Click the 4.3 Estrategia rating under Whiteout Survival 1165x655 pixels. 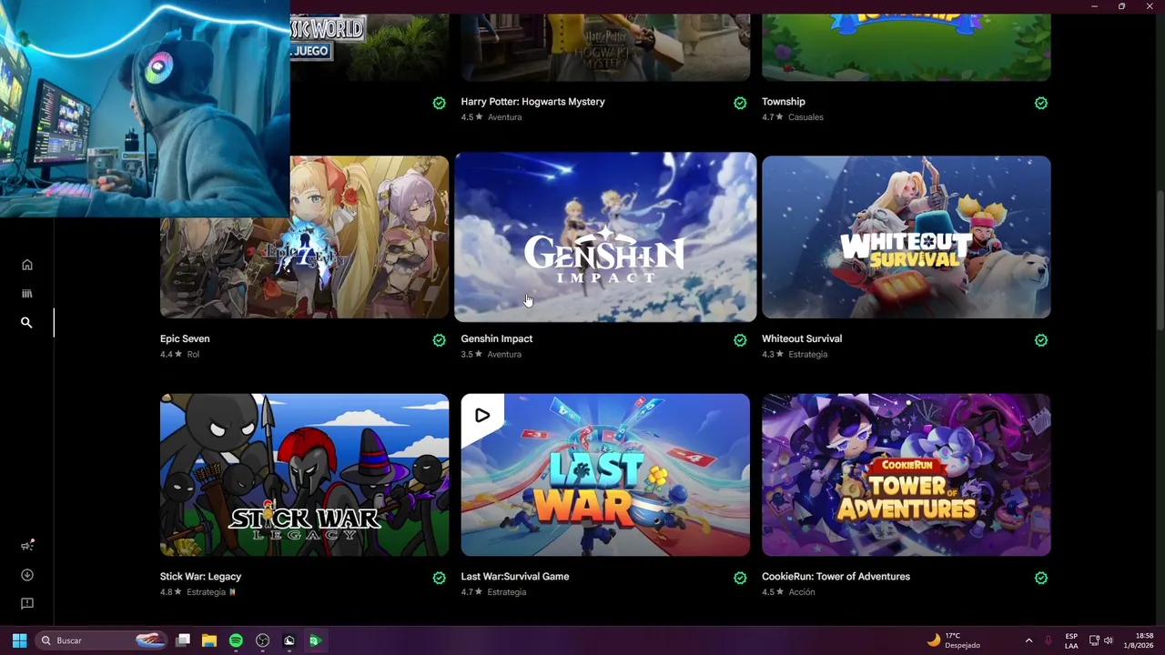[x=795, y=354]
